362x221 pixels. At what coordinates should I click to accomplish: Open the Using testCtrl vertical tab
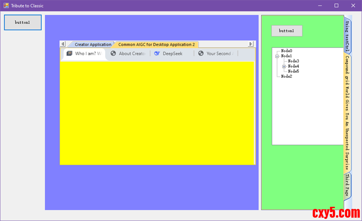347,35
